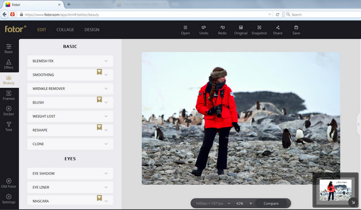Viewport: 361px width, 210px height.
Task: Expand the Eye Shadow option
Action: [x=70, y=173]
